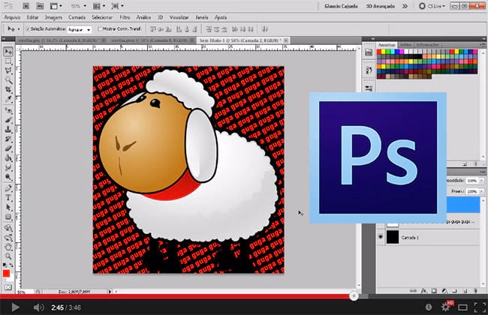The width and height of the screenshot is (488, 315).
Task: Select the Move tool in the toolbox
Action: tap(8, 52)
